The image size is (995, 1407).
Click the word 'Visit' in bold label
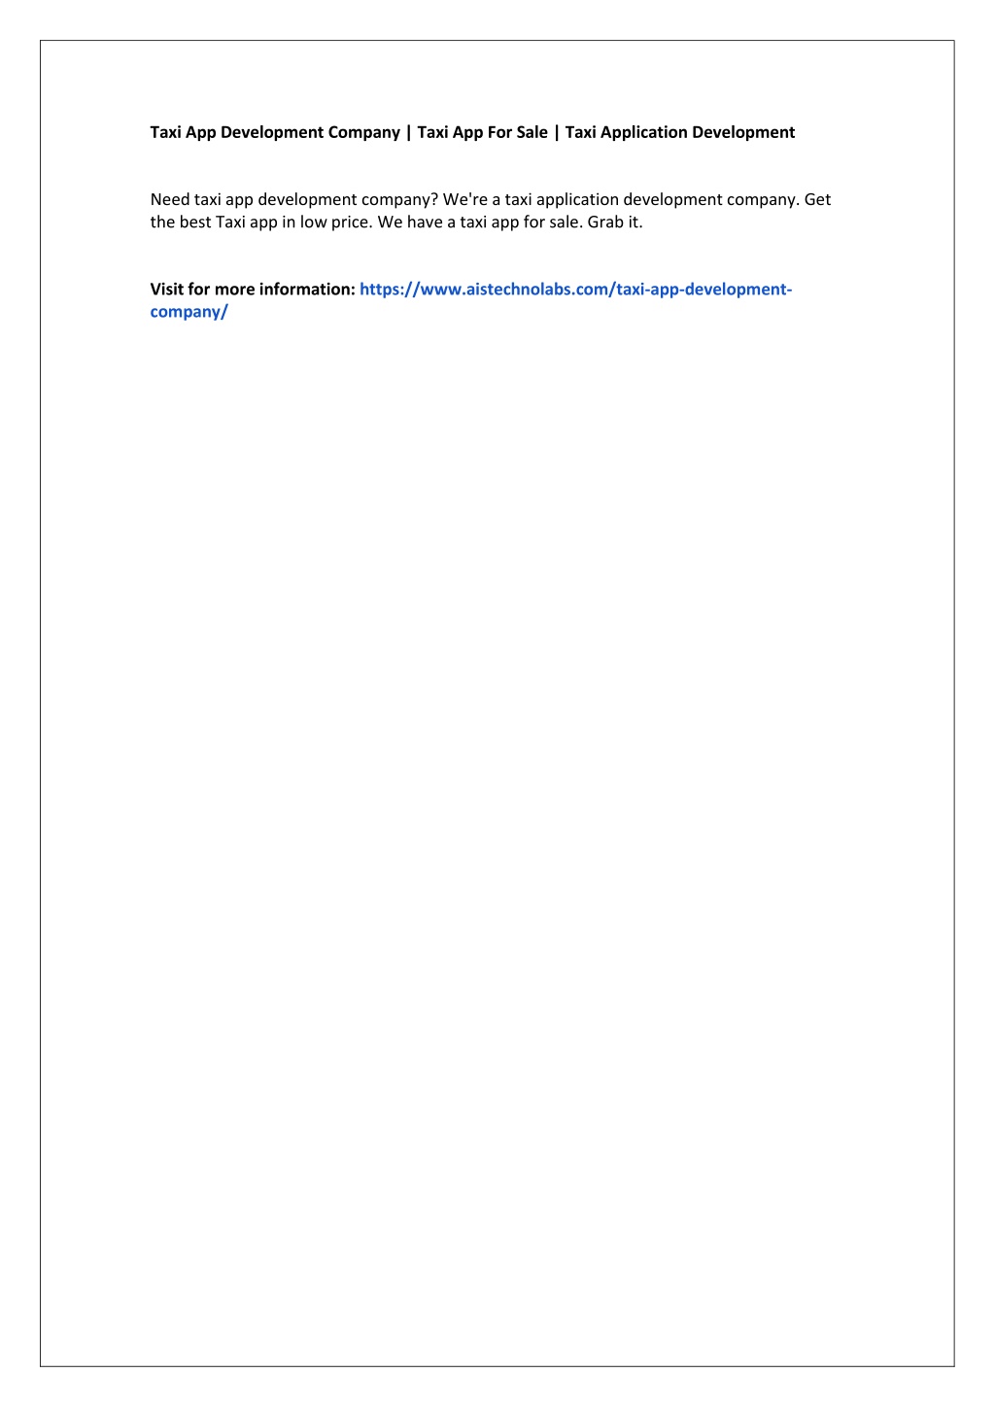(x=167, y=290)
